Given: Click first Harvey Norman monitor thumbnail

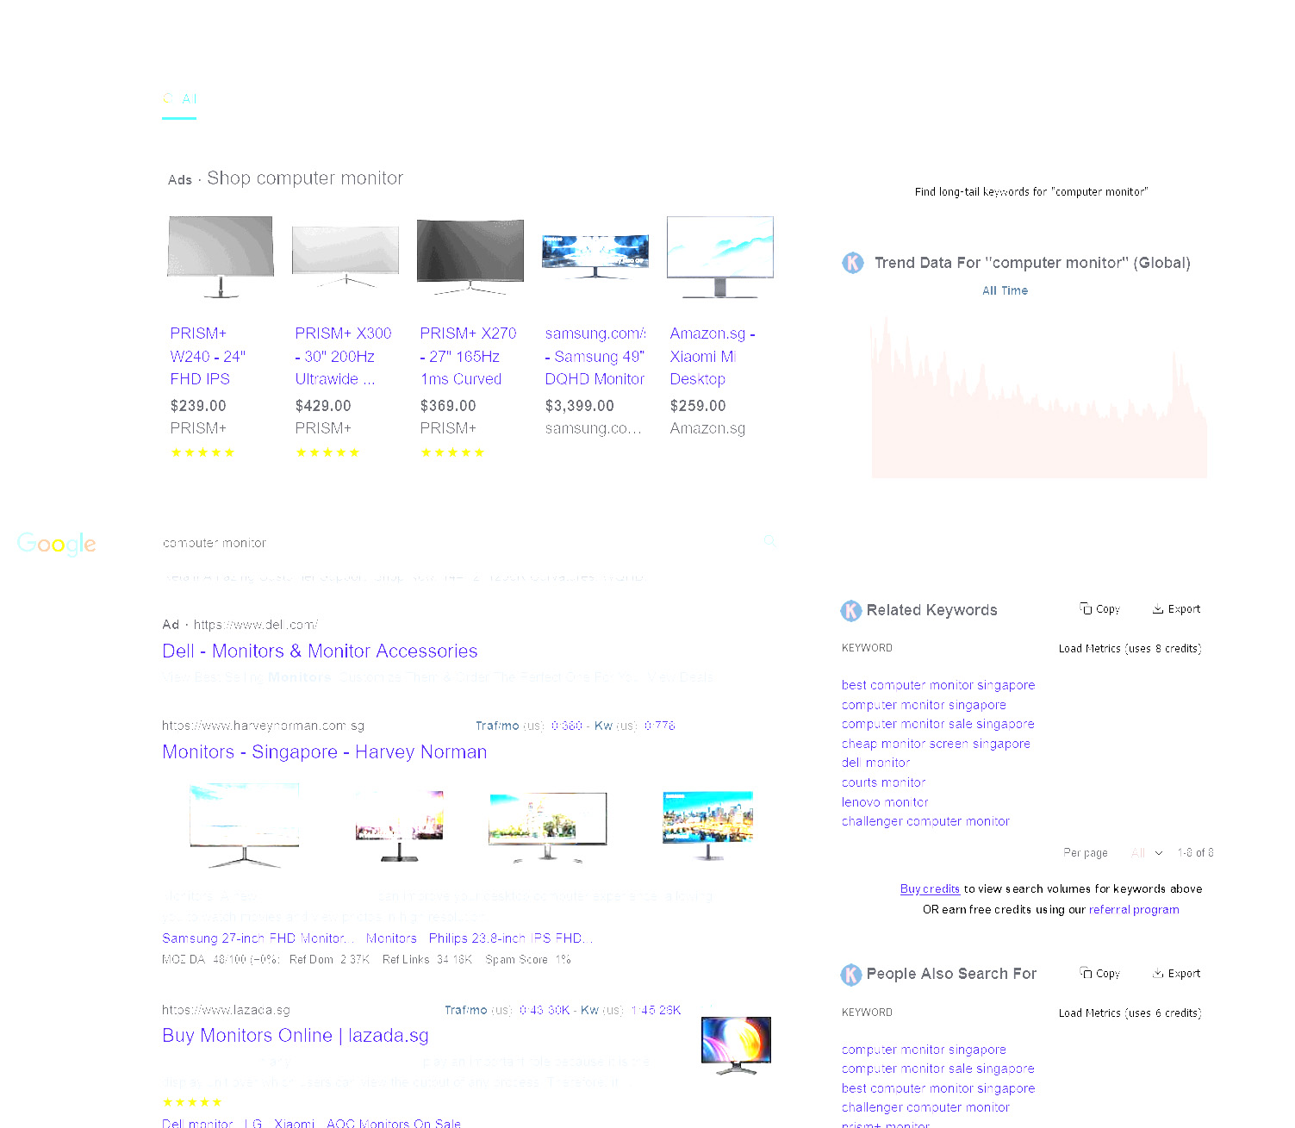Looking at the screenshot, I should 245,825.
